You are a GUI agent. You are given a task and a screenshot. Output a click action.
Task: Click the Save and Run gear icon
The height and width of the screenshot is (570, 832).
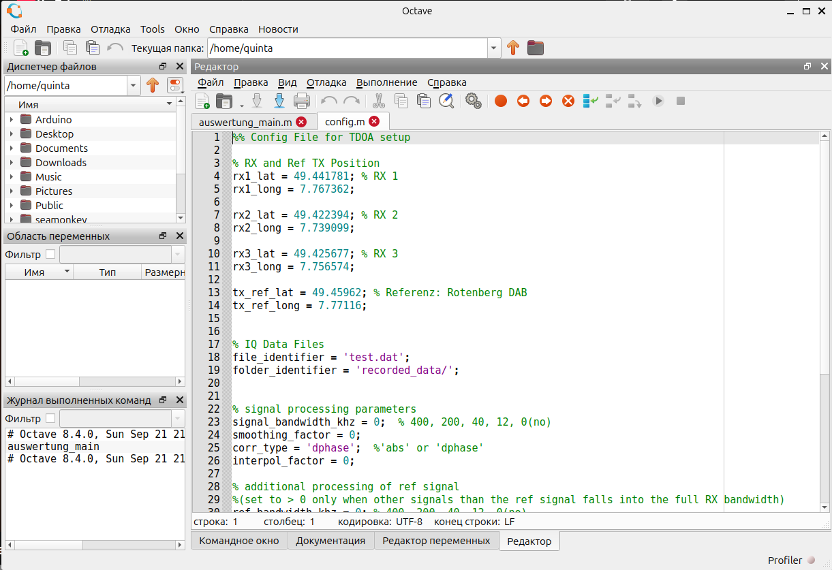tap(473, 101)
